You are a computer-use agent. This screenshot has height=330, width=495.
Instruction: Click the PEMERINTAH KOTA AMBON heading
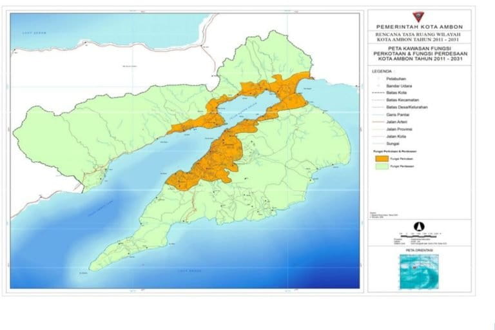click(x=423, y=26)
